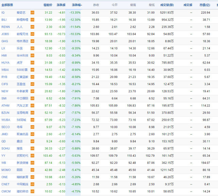Click the US badge in the SMI row
The height and width of the screenshot is (196, 218).
tap(32, 98)
